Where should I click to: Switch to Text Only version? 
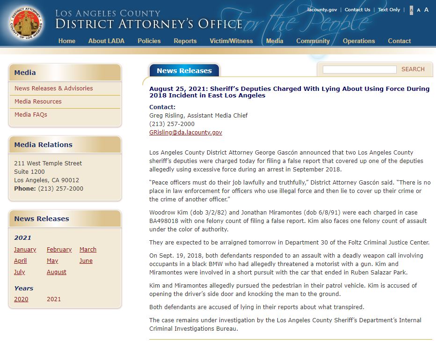389,10
